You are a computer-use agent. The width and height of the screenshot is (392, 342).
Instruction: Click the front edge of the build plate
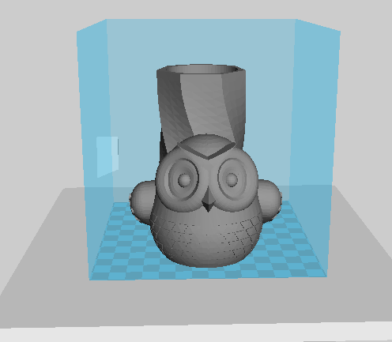click(x=208, y=277)
